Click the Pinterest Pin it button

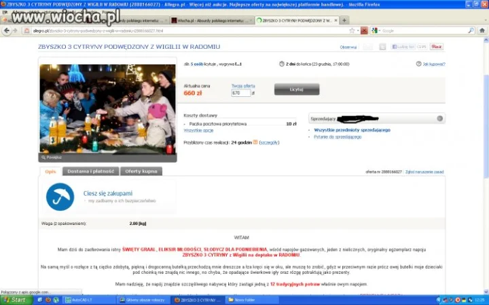[x=437, y=47]
